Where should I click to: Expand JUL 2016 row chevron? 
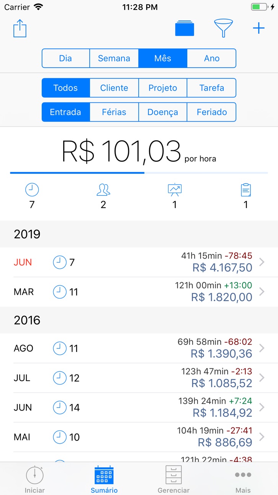click(x=262, y=378)
